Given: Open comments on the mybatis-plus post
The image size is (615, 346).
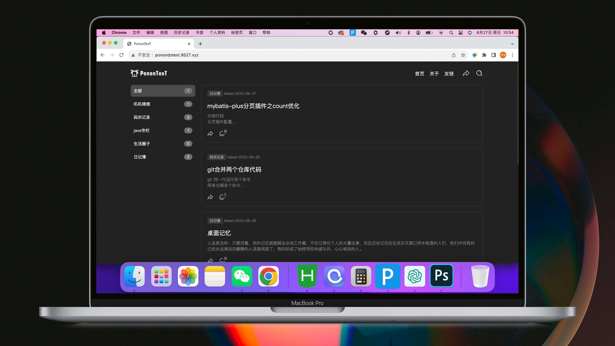Looking at the screenshot, I should [223, 133].
